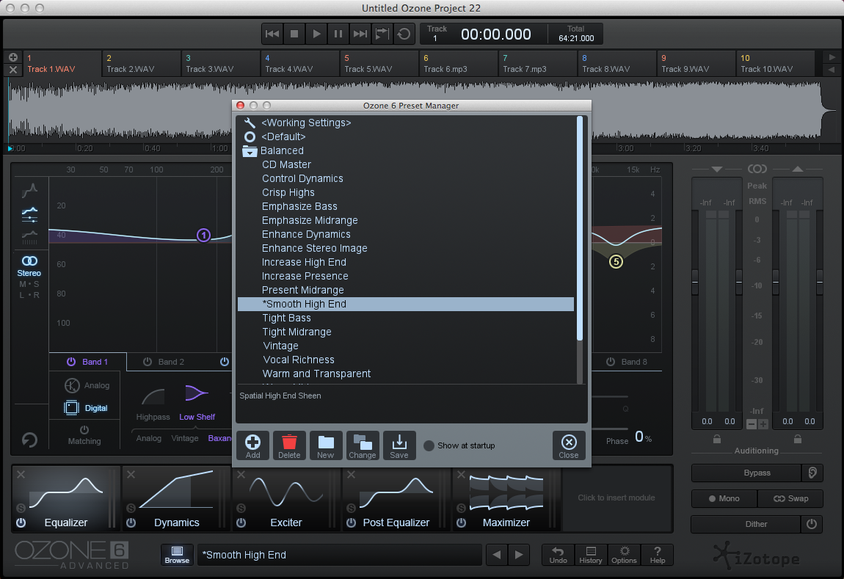Go to next preset with right arrow

click(x=519, y=555)
